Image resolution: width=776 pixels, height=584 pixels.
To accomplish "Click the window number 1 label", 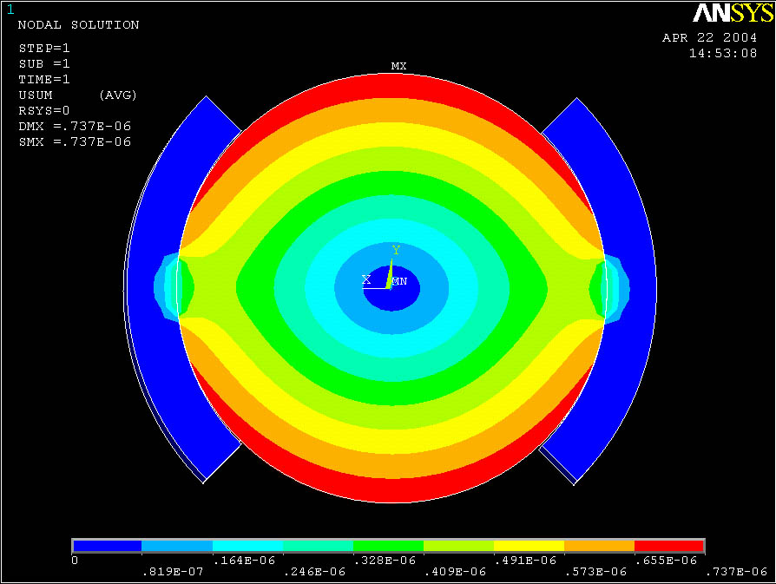I will pos(10,10).
